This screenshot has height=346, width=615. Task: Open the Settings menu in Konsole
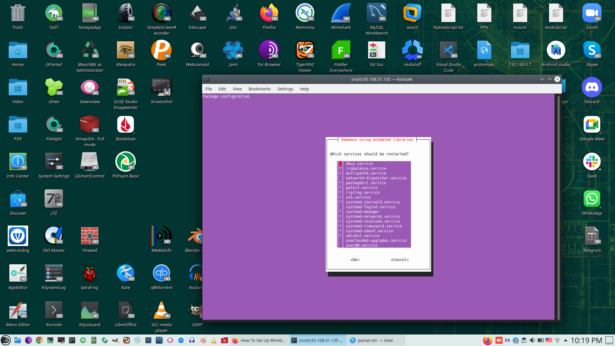285,89
